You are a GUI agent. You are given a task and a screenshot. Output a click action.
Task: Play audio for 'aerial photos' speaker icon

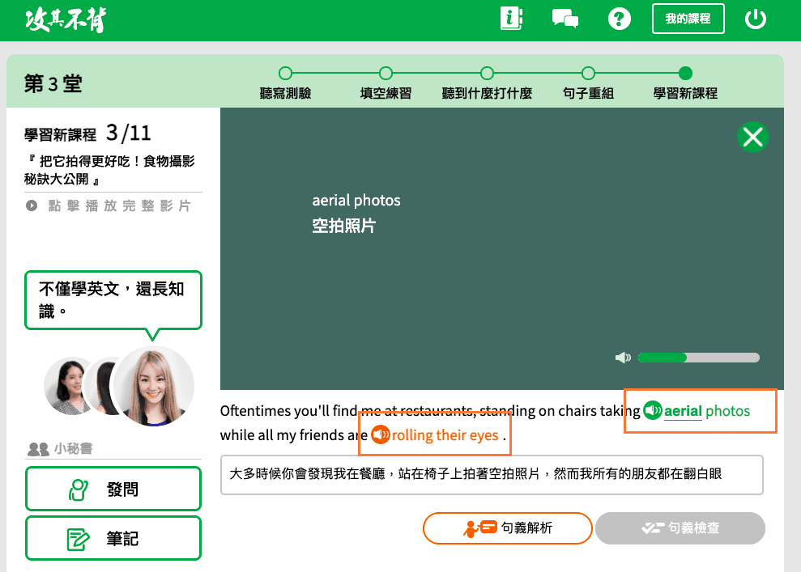[x=653, y=411]
